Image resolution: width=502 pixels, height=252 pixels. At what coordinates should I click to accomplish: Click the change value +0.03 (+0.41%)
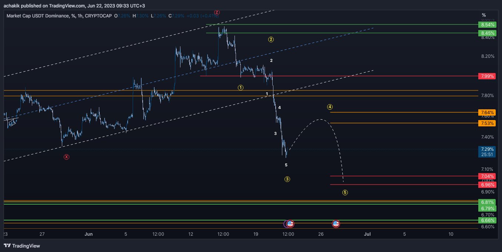(x=203, y=16)
